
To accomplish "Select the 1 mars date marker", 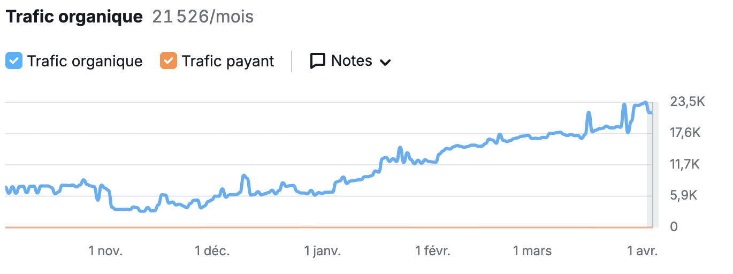I will point(532,250).
